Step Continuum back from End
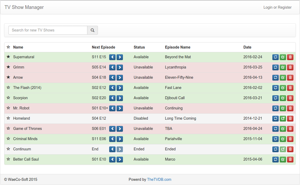300x185 pixels. 112,149
